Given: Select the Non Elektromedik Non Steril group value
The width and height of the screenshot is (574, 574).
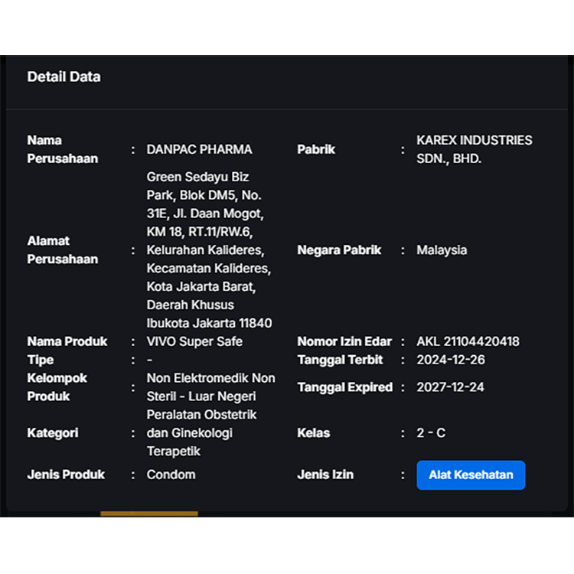Looking at the screenshot, I should (210, 387).
